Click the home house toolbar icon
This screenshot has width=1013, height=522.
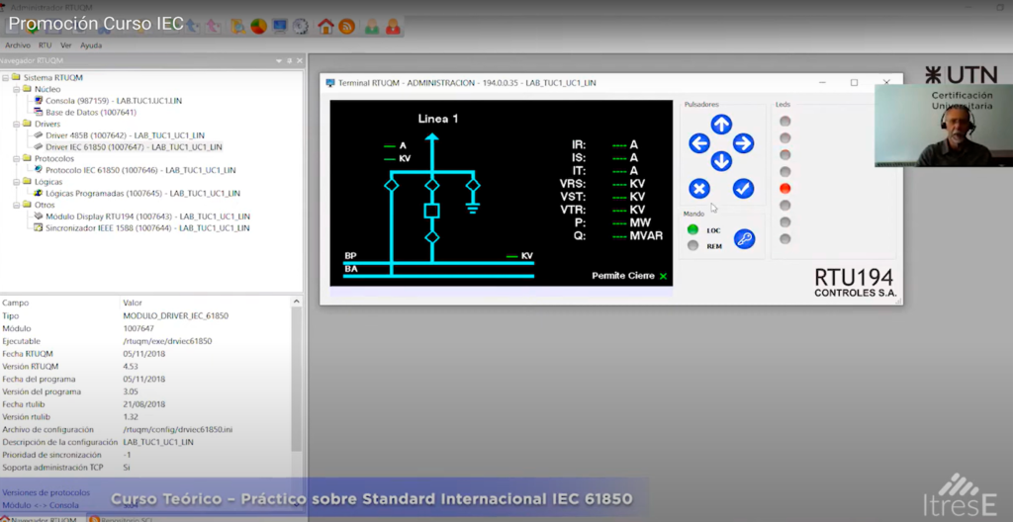(325, 27)
